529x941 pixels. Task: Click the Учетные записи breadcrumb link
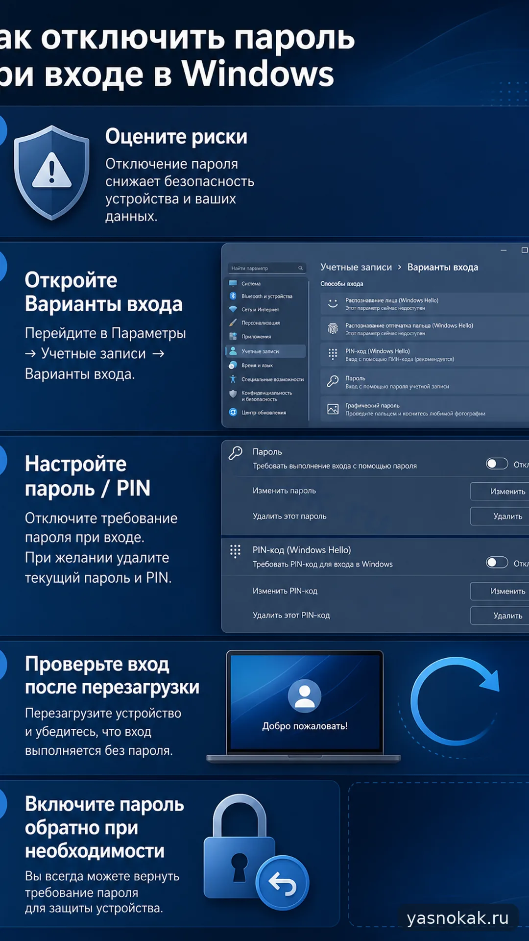[x=356, y=267]
